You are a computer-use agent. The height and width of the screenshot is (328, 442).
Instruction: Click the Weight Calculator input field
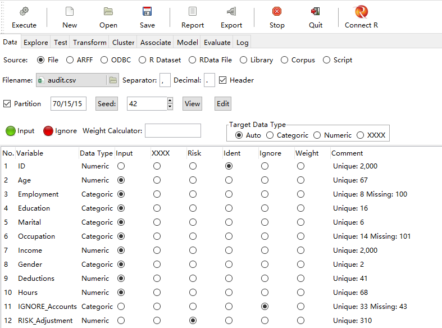pyautogui.click(x=173, y=131)
